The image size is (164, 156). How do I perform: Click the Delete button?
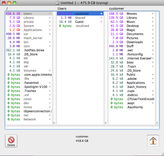(11, 141)
